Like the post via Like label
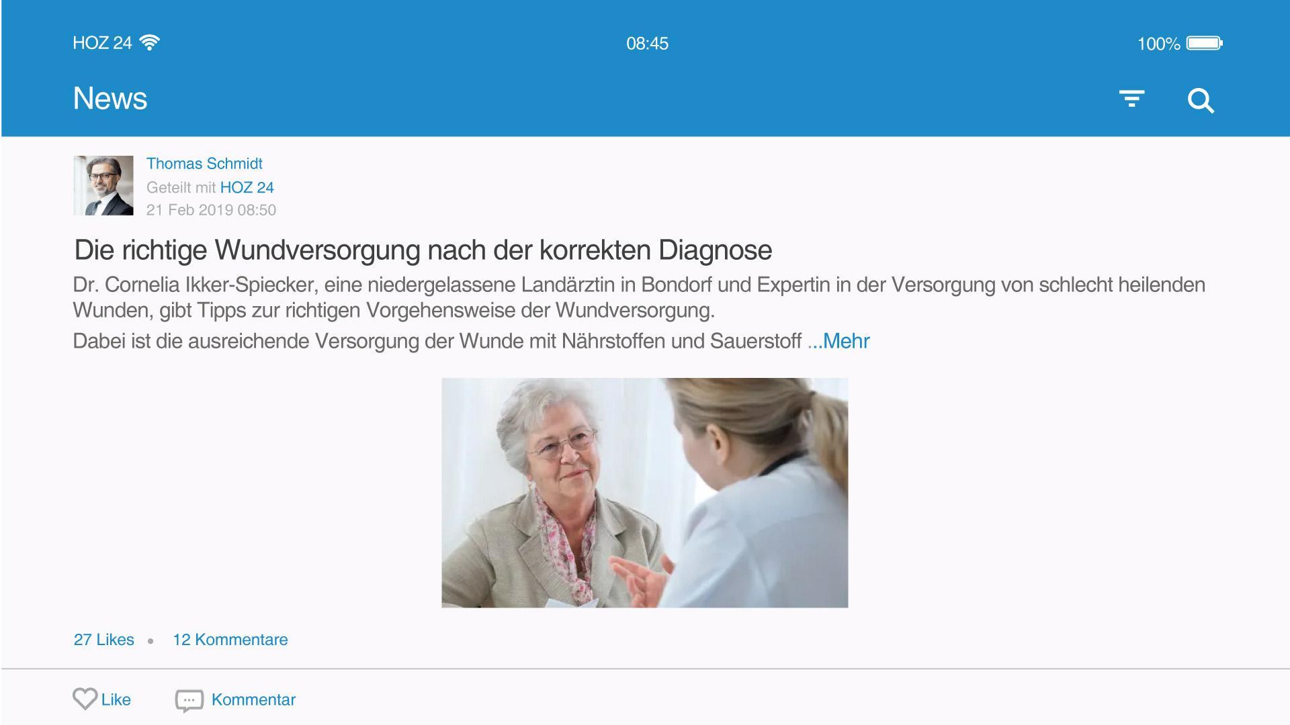Image resolution: width=1290 pixels, height=725 pixels. click(x=116, y=699)
